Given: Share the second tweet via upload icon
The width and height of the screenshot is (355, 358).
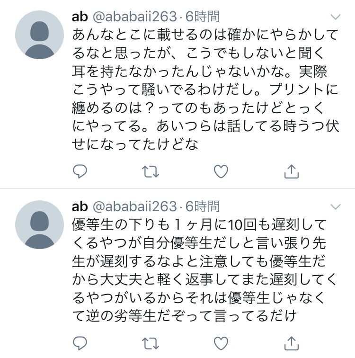Looking at the screenshot, I should point(292,342).
